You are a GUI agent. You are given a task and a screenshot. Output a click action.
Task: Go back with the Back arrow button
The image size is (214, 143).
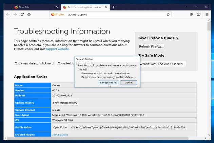click(x=8, y=14)
